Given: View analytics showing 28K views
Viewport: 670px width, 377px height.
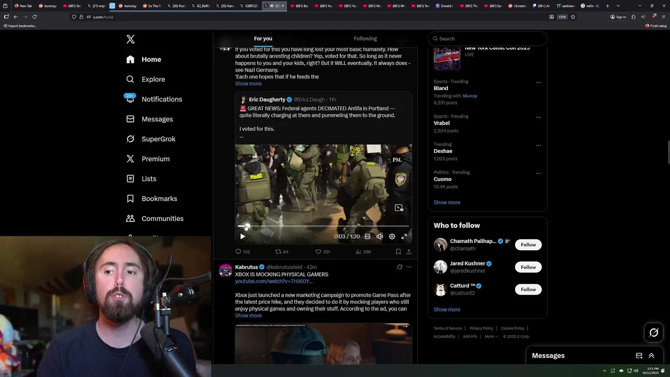Looking at the screenshot, I should click(363, 252).
